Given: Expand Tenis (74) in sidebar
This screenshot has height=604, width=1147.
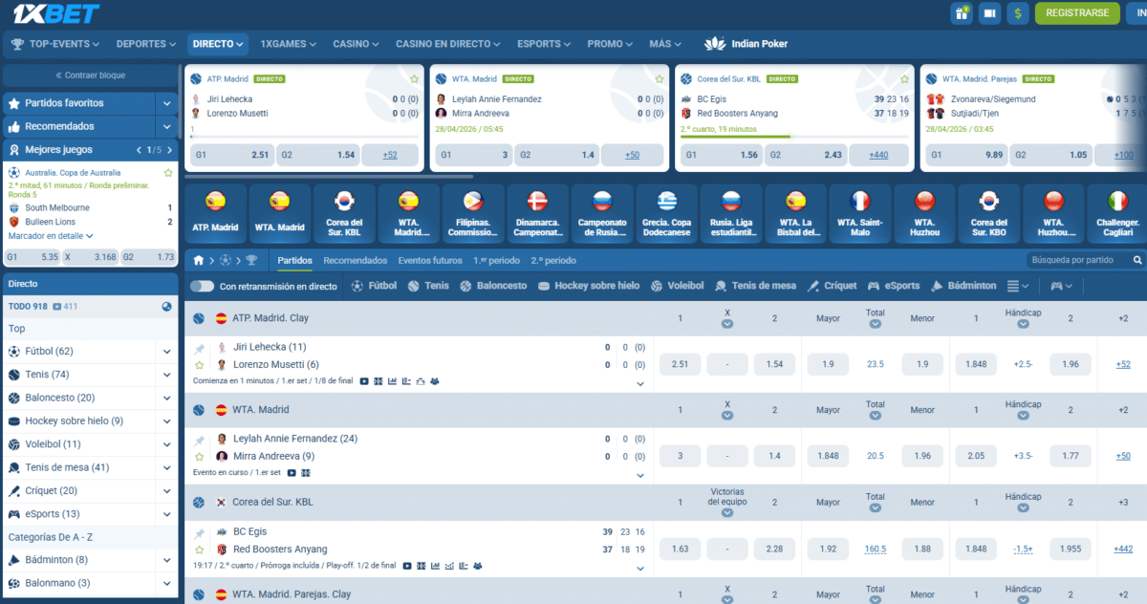Looking at the screenshot, I should pos(167,375).
